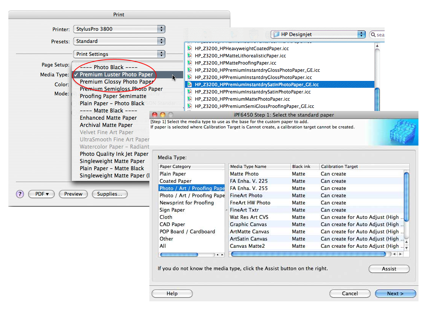
Task: Click the file icon beside HP_Z3200_HPMatteLithorealisticPaper.icc
Action: click(x=189, y=55)
